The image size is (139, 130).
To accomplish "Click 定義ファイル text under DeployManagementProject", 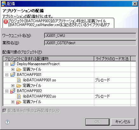I will click(x=32, y=69).
